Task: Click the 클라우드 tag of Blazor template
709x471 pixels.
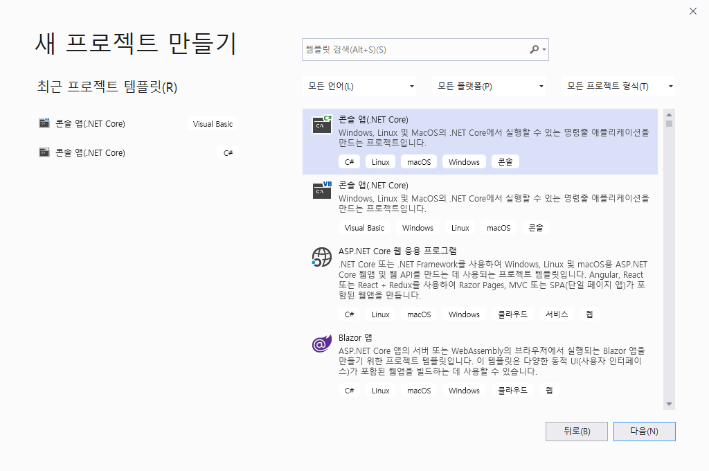Action: coord(512,390)
